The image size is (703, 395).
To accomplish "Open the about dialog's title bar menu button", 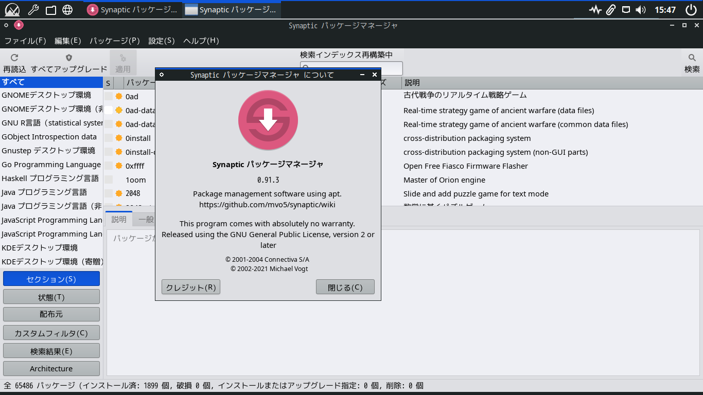I will pos(162,75).
